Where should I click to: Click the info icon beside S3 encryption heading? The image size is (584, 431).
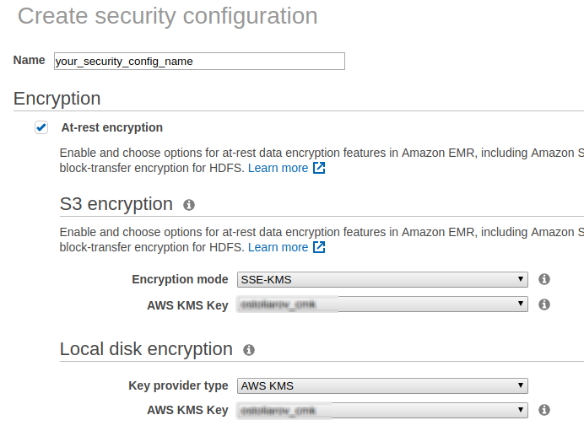click(x=189, y=205)
